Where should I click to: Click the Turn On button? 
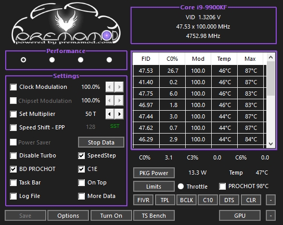point(111,216)
